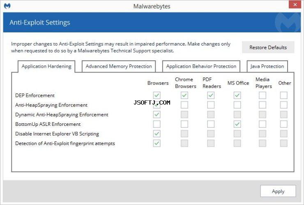Click Disable Internet Explorer VB Scripting label
304x205 pixels.
click(57, 134)
